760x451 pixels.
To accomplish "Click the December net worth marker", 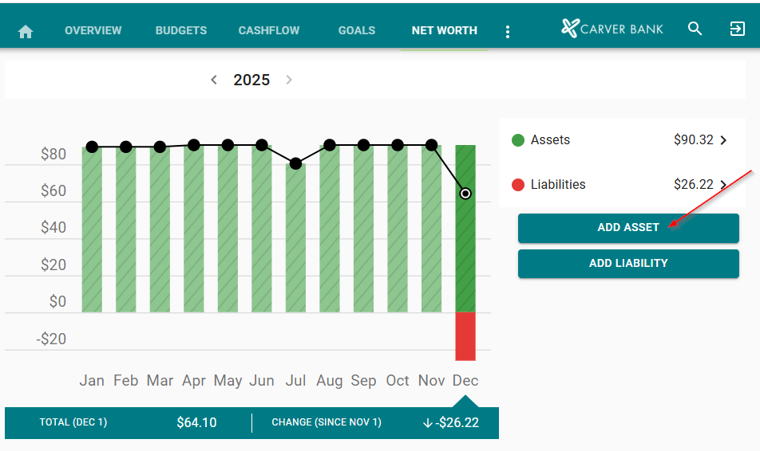I will click(x=465, y=194).
